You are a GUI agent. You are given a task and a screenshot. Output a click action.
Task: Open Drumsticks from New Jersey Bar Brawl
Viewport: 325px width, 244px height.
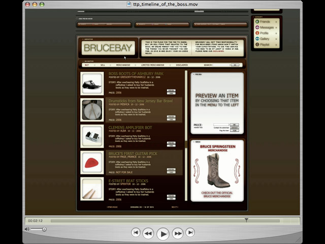[x=141, y=101]
